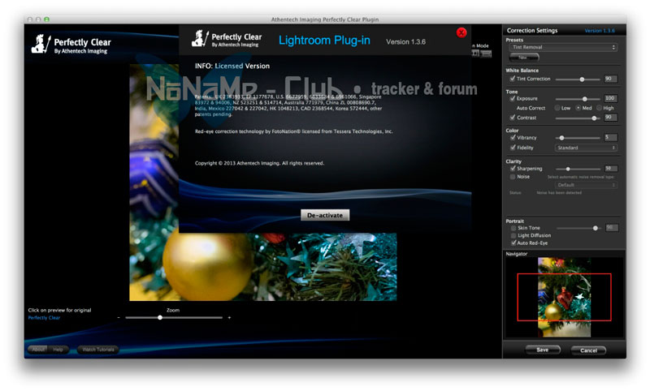The height and width of the screenshot is (391, 650).
Task: Enable the Skin Tone checkbox
Action: click(x=513, y=228)
